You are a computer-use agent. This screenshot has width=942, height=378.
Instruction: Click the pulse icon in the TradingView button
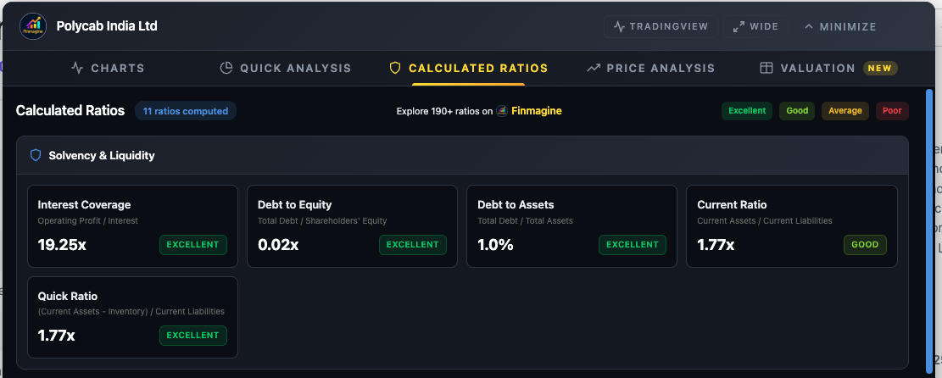pos(619,26)
